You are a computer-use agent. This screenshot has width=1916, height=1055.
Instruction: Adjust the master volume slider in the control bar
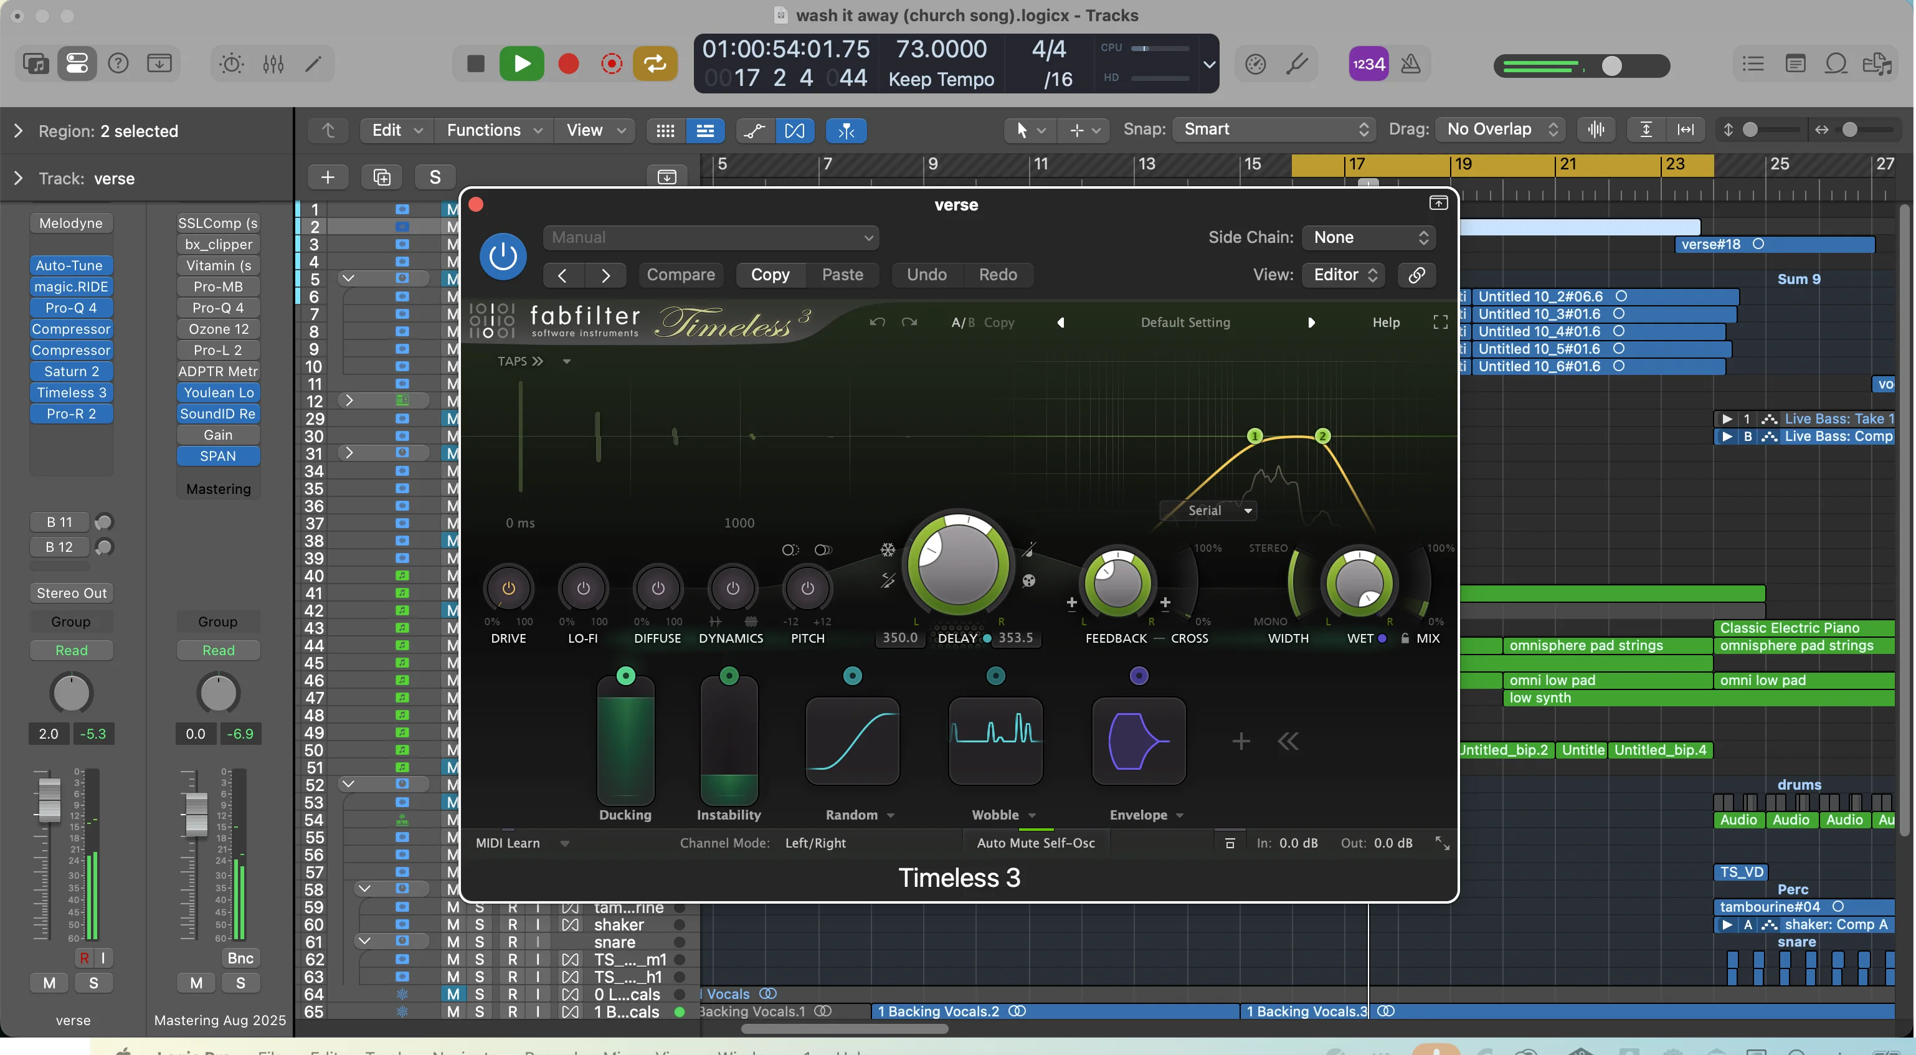click(1613, 66)
